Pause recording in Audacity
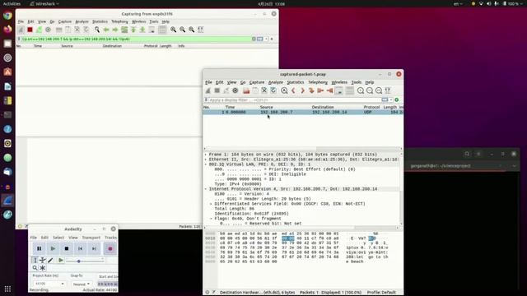527x296 pixels. pos(39,248)
